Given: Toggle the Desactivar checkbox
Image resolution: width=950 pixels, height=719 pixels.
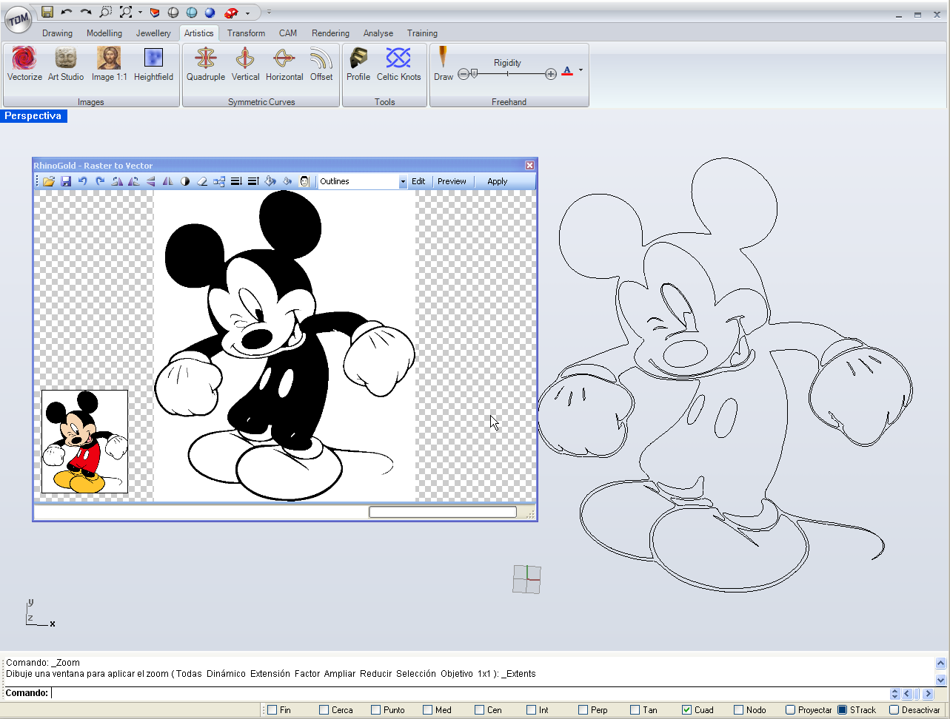Looking at the screenshot, I should tap(894, 710).
